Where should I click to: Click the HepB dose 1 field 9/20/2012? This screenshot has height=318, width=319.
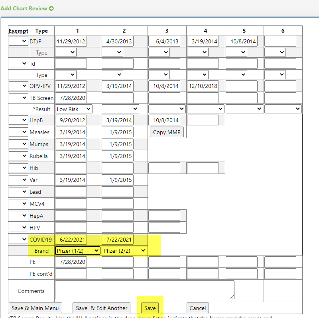coord(71,120)
